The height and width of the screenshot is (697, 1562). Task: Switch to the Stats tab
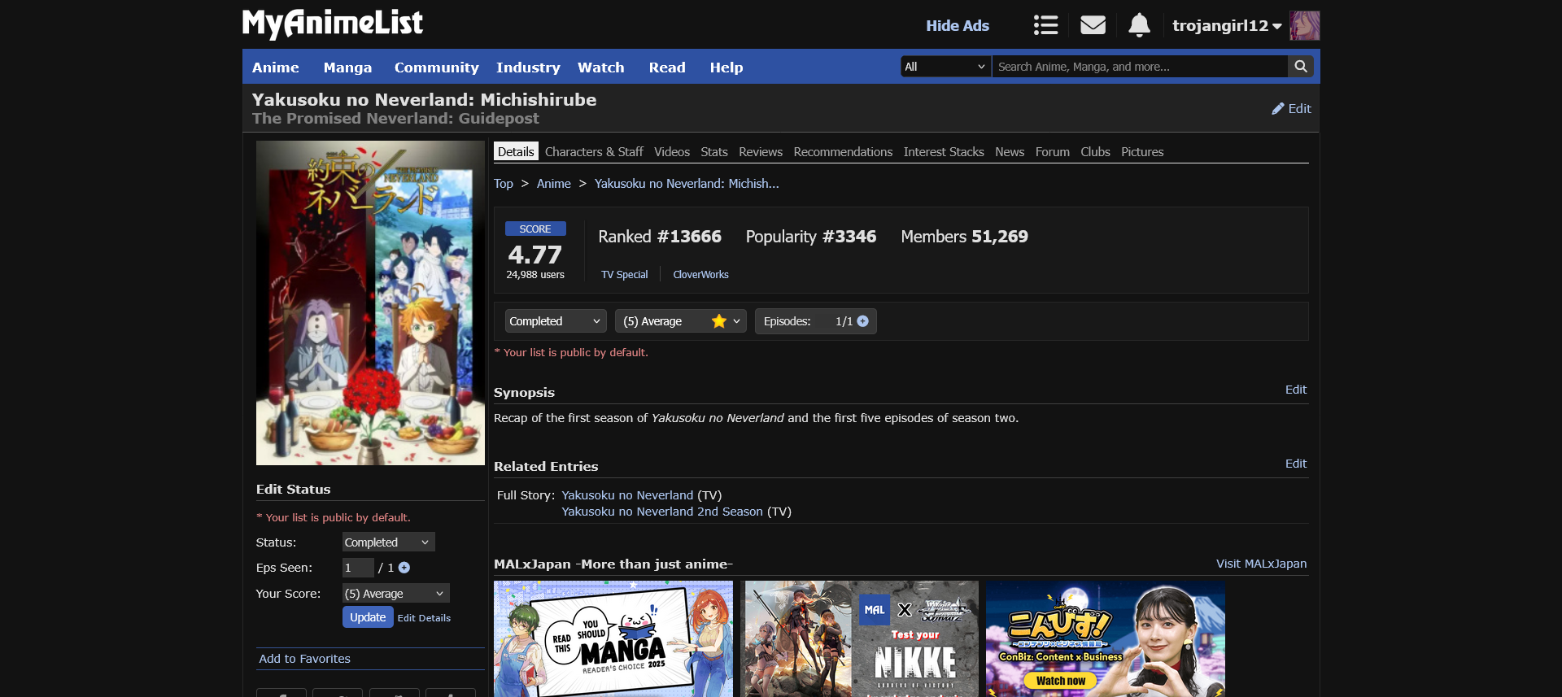(x=714, y=151)
